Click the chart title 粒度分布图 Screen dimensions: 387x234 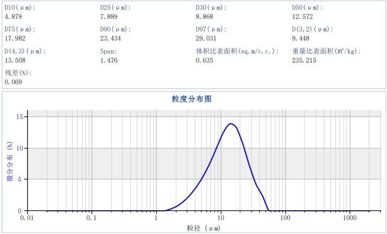click(192, 99)
